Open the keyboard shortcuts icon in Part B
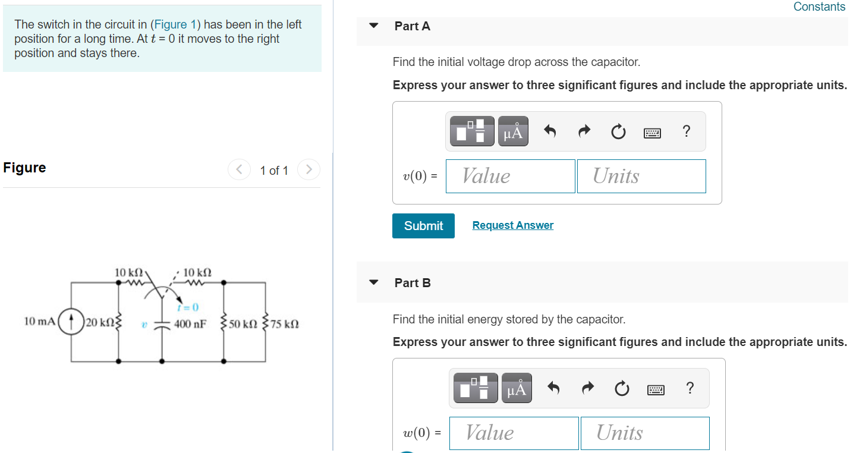The image size is (853, 453). coord(656,389)
